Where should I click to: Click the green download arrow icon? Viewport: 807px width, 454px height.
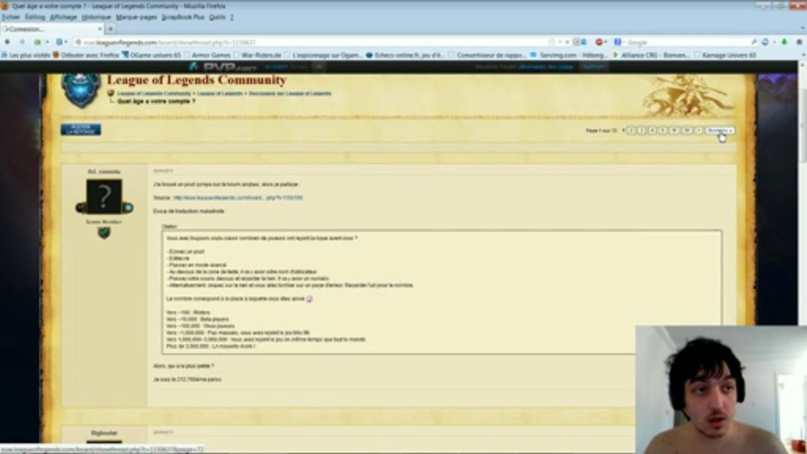click(x=784, y=42)
